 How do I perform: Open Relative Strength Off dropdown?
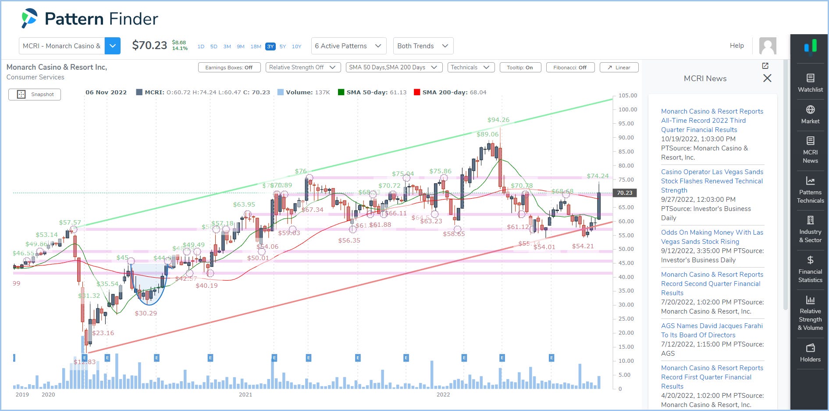coord(303,68)
